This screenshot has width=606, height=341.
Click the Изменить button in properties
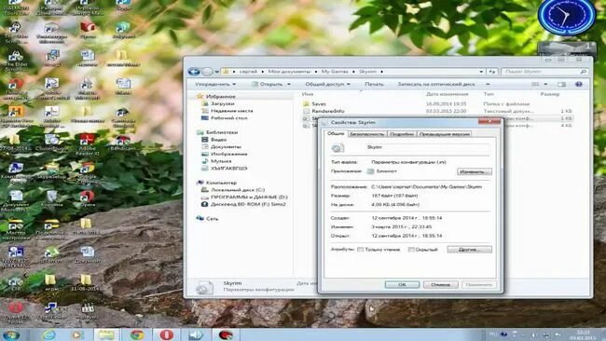coord(475,171)
